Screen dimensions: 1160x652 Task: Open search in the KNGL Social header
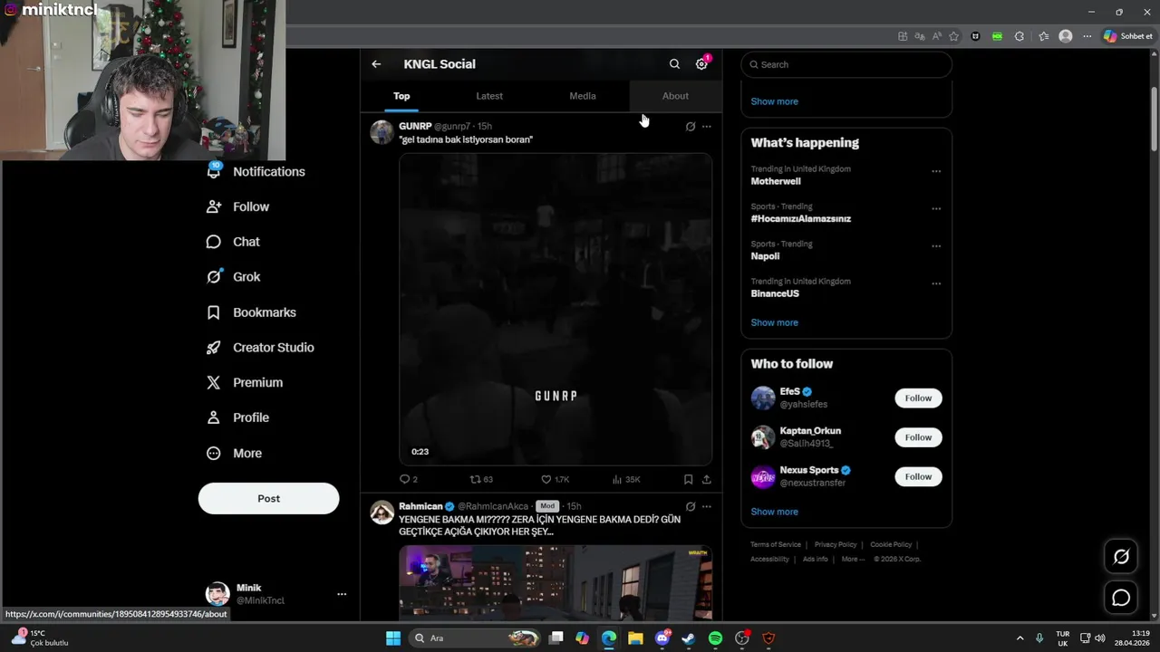tap(674, 64)
